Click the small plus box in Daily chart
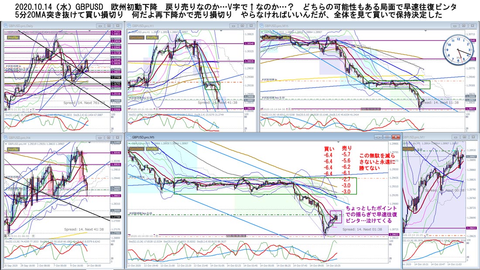This screenshot has width=480, height=270. pos(33,109)
